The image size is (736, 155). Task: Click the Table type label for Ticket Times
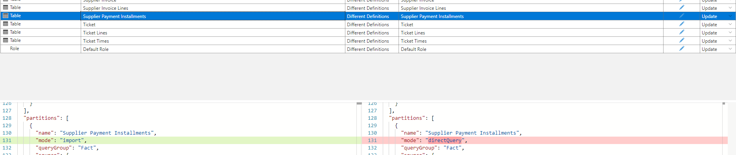pyautogui.click(x=15, y=40)
